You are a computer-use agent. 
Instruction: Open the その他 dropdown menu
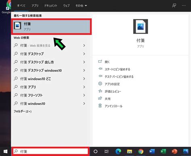81,6
